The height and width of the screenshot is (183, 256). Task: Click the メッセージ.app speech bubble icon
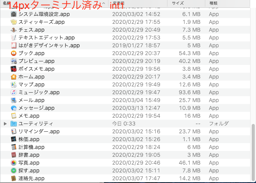click(x=14, y=108)
